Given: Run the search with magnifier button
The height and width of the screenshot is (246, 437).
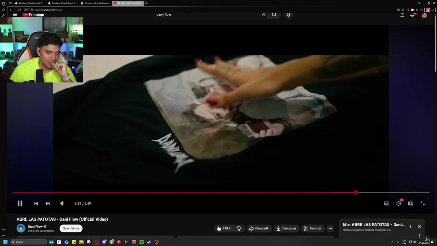Looking at the screenshot, I should [x=274, y=15].
